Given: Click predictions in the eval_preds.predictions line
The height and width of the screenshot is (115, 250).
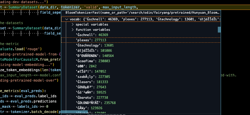Looking at the screenshot, I should (x=46, y=101).
